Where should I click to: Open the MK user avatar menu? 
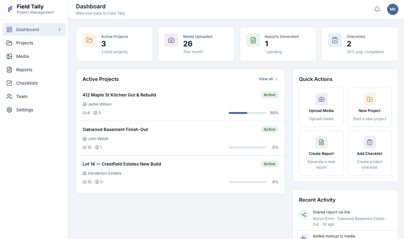tap(392, 9)
